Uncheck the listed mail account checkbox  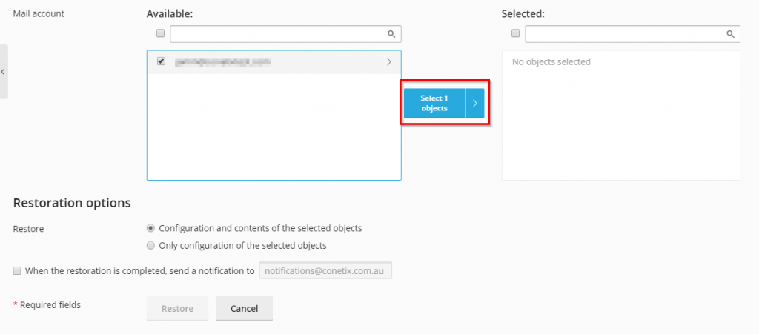tap(161, 61)
